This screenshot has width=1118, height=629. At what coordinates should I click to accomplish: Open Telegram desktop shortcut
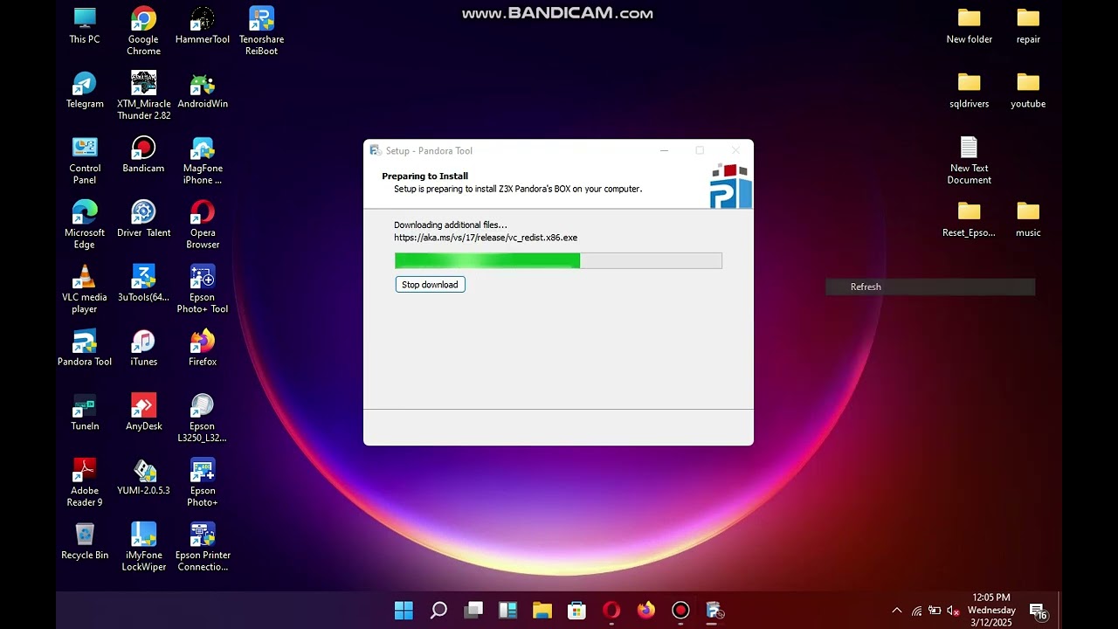click(85, 90)
